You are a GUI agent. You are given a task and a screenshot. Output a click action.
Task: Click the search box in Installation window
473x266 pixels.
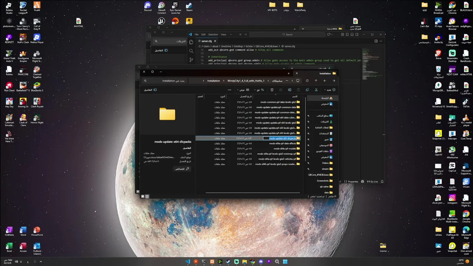click(x=164, y=81)
